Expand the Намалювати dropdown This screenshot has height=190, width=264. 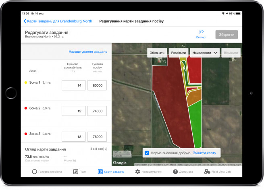pyautogui.click(x=205, y=53)
